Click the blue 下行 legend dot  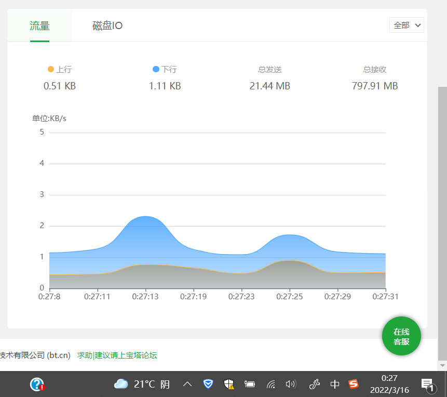point(156,69)
